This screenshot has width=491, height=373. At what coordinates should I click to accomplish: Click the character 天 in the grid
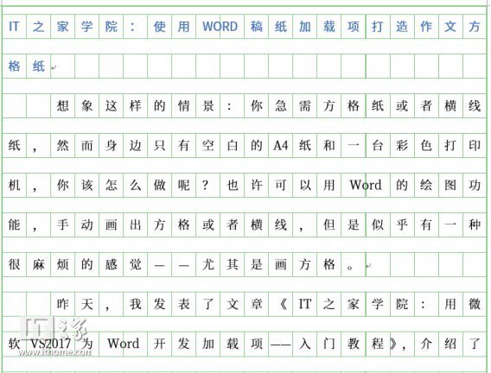coord(86,304)
